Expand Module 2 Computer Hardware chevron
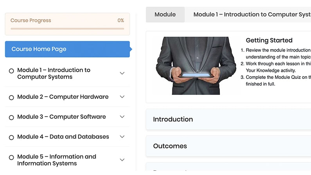Viewport: 311px width, 175px height. pos(122,97)
